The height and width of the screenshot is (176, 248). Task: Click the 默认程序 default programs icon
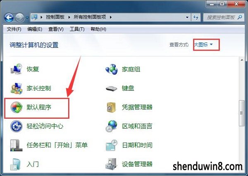[16, 108]
